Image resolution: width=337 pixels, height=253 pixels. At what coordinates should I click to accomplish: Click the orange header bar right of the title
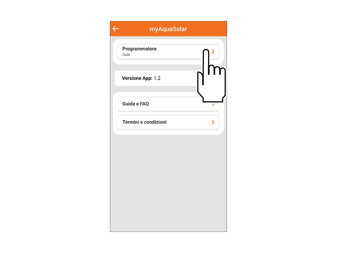click(x=206, y=29)
